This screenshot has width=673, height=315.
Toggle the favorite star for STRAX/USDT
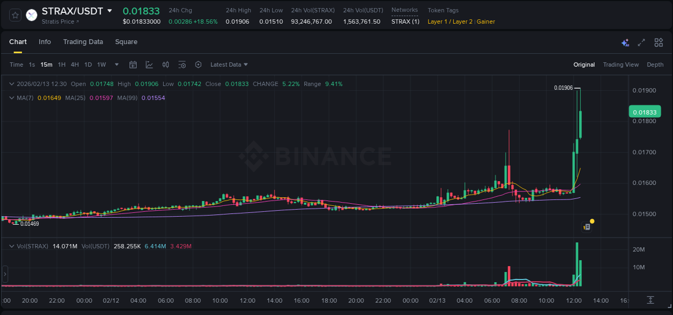click(15, 15)
